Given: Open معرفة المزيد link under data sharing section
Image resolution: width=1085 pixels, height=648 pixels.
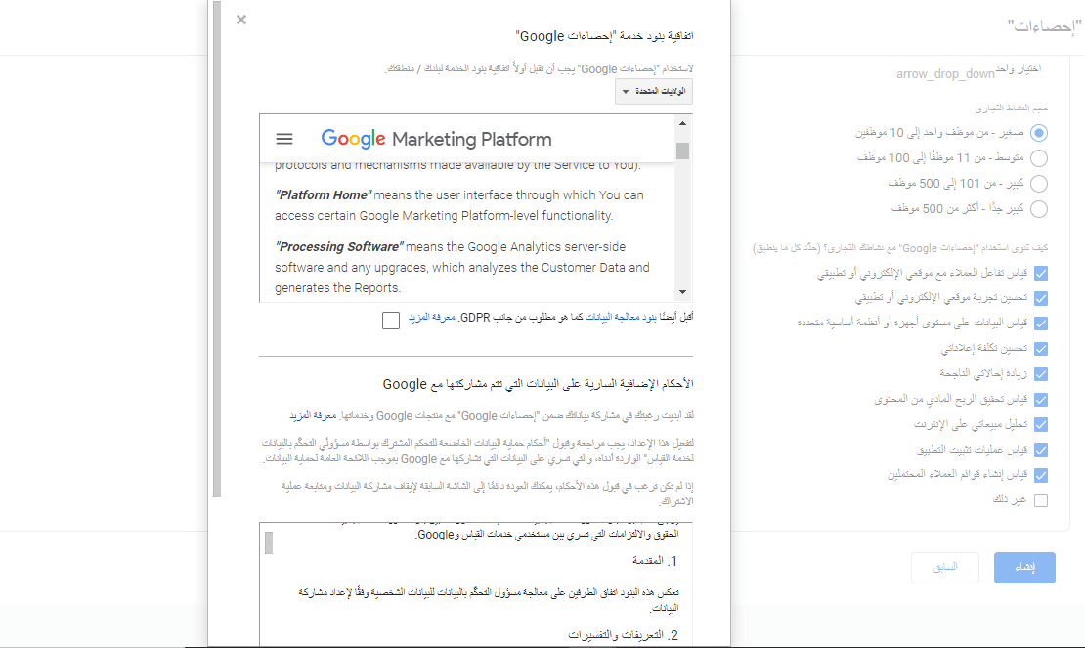Looking at the screenshot, I should point(313,415).
